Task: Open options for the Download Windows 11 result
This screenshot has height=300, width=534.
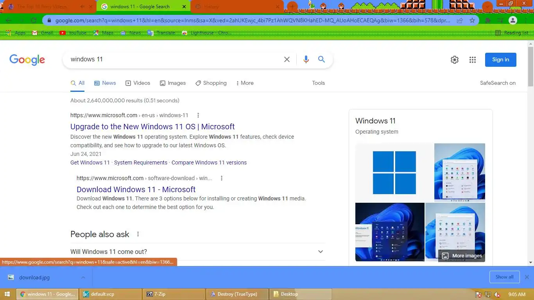Action: (x=222, y=178)
